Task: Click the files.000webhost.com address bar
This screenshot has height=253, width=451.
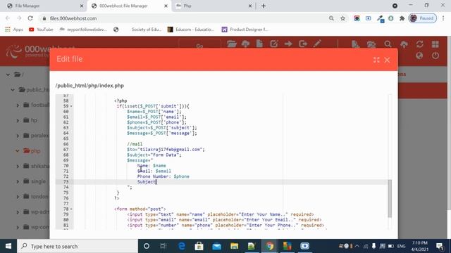Action: (x=184, y=18)
